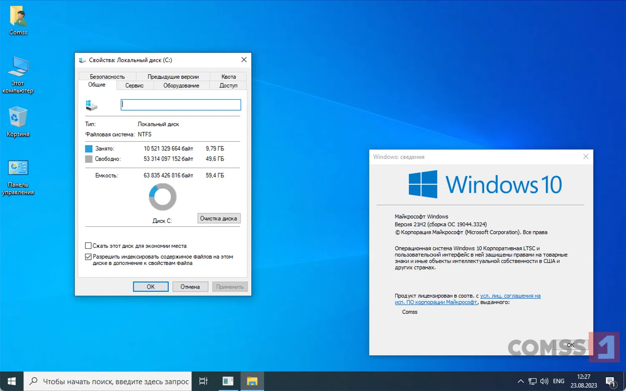Open the Windows Start menu
Screen dimensions: 626x391
tap(12, 381)
